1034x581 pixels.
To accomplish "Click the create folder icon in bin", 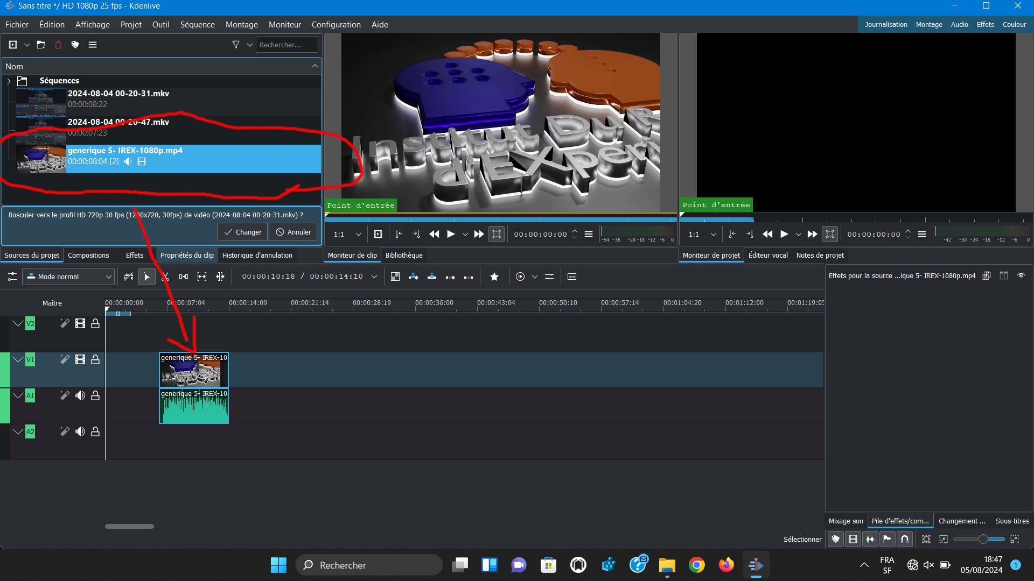I will pyautogui.click(x=41, y=45).
